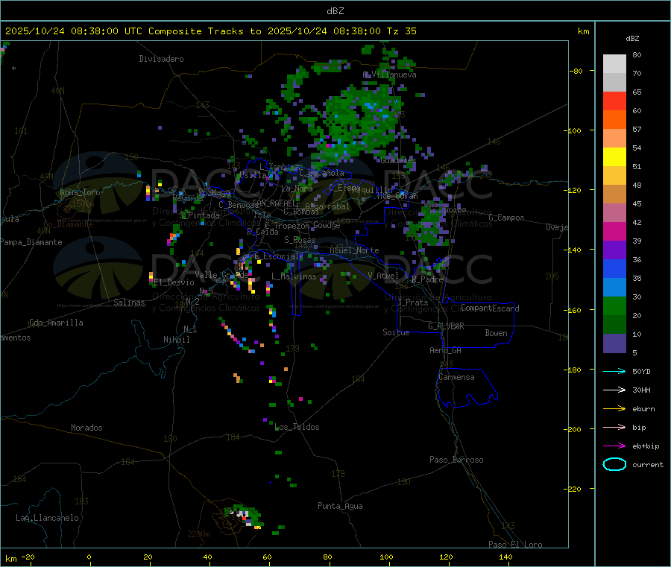Click the pink bip arrow legend icon

click(x=614, y=427)
